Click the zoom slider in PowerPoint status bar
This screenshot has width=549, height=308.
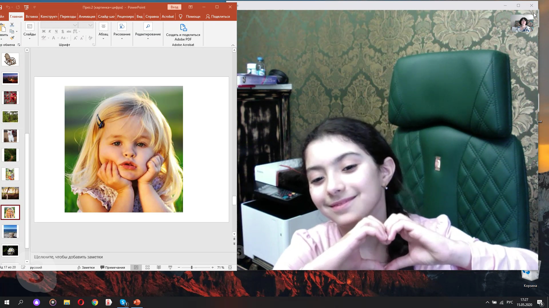pos(196,268)
